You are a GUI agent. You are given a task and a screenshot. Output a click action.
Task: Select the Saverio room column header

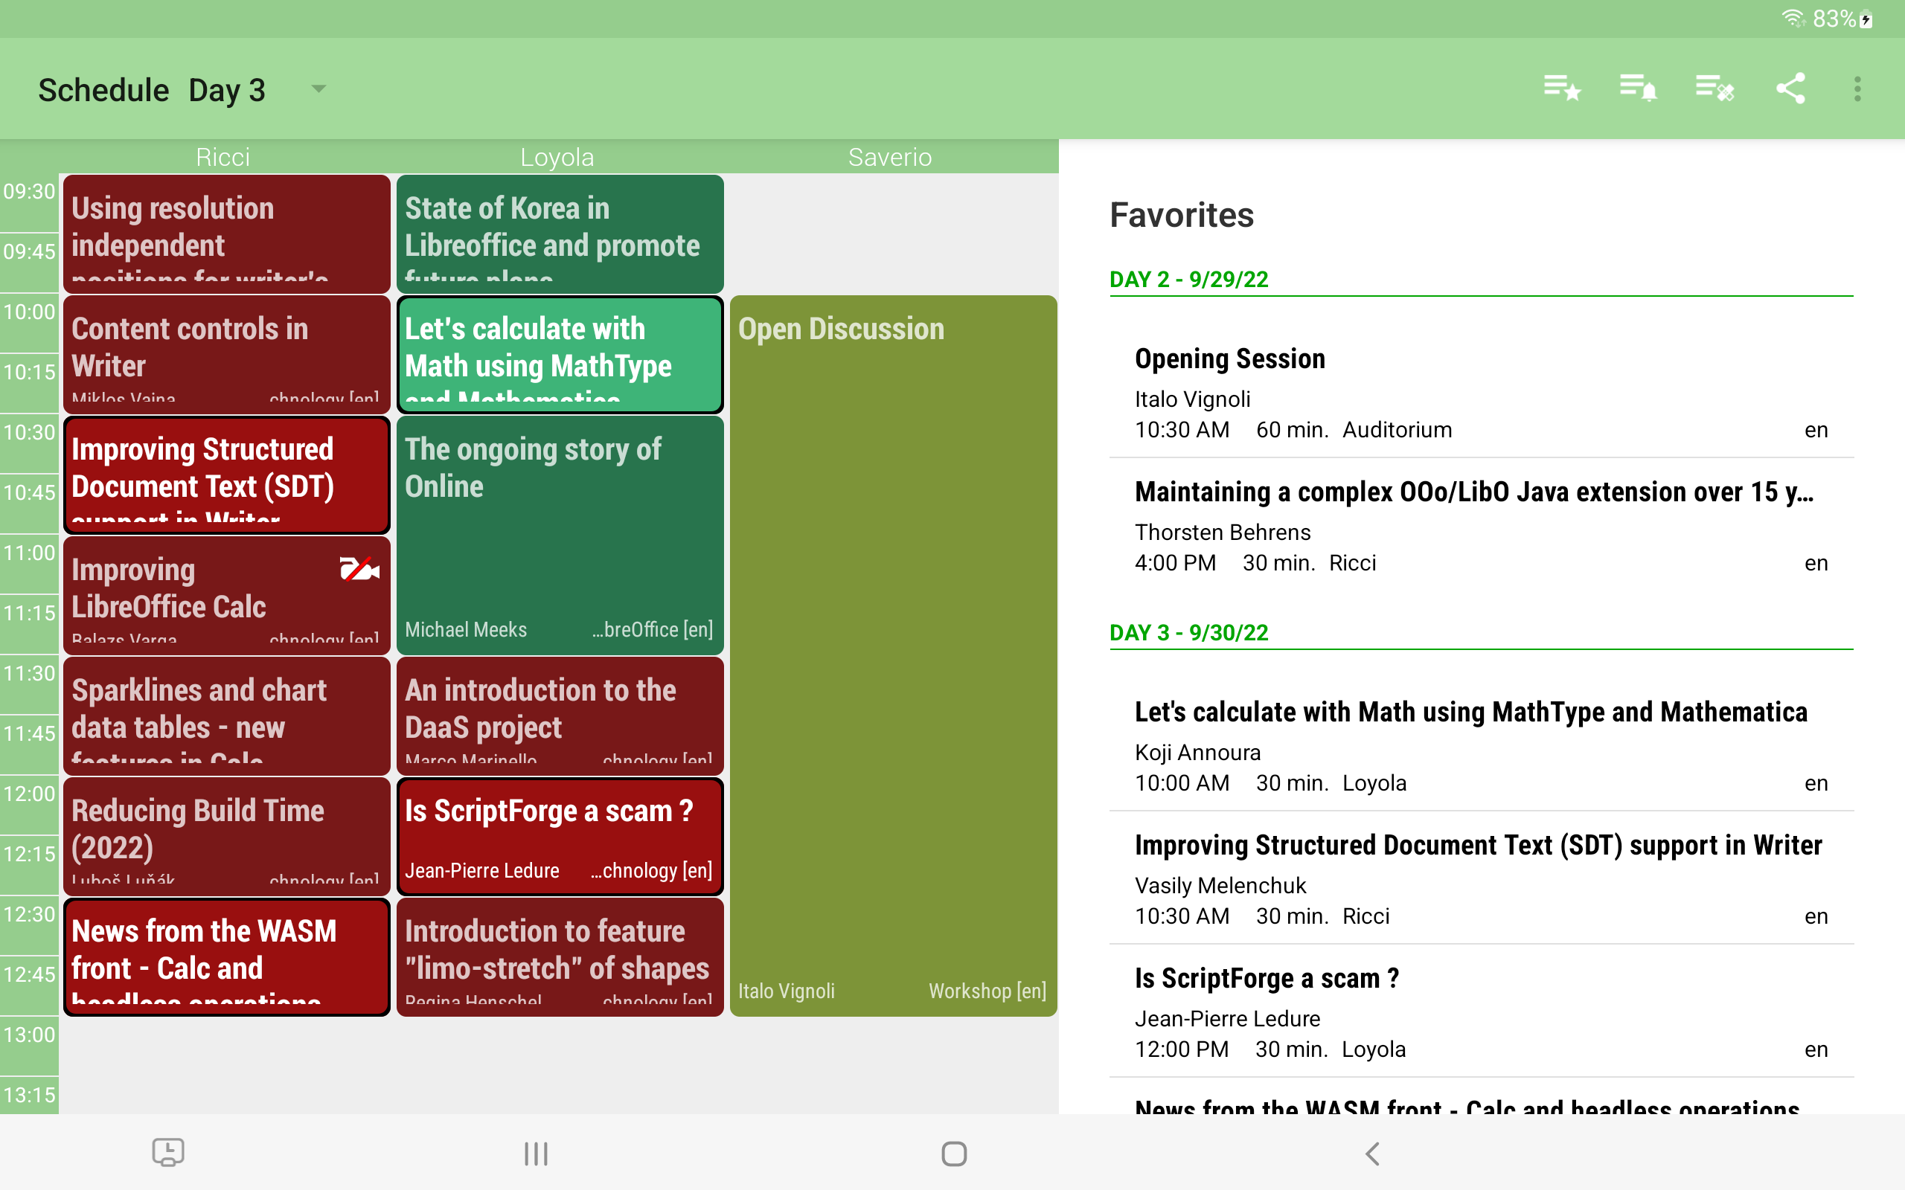click(890, 157)
